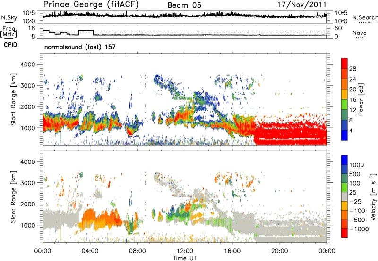Screen dimensions: 378x261
Task: Click the gray band of velocity color bar
Action: [x=344, y=196]
